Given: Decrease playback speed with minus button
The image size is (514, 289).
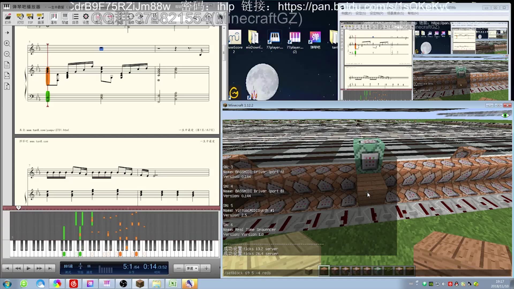Looking at the screenshot, I should [179, 268].
